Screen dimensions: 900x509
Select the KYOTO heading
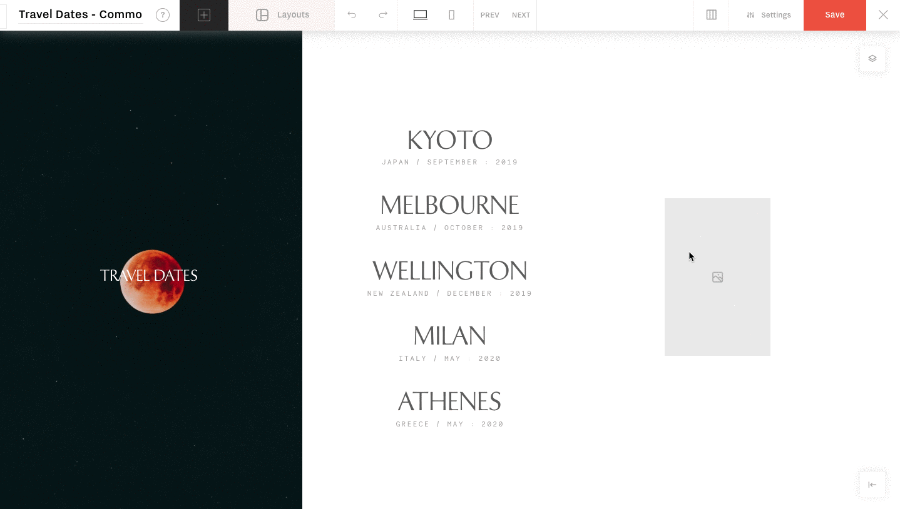pos(450,140)
